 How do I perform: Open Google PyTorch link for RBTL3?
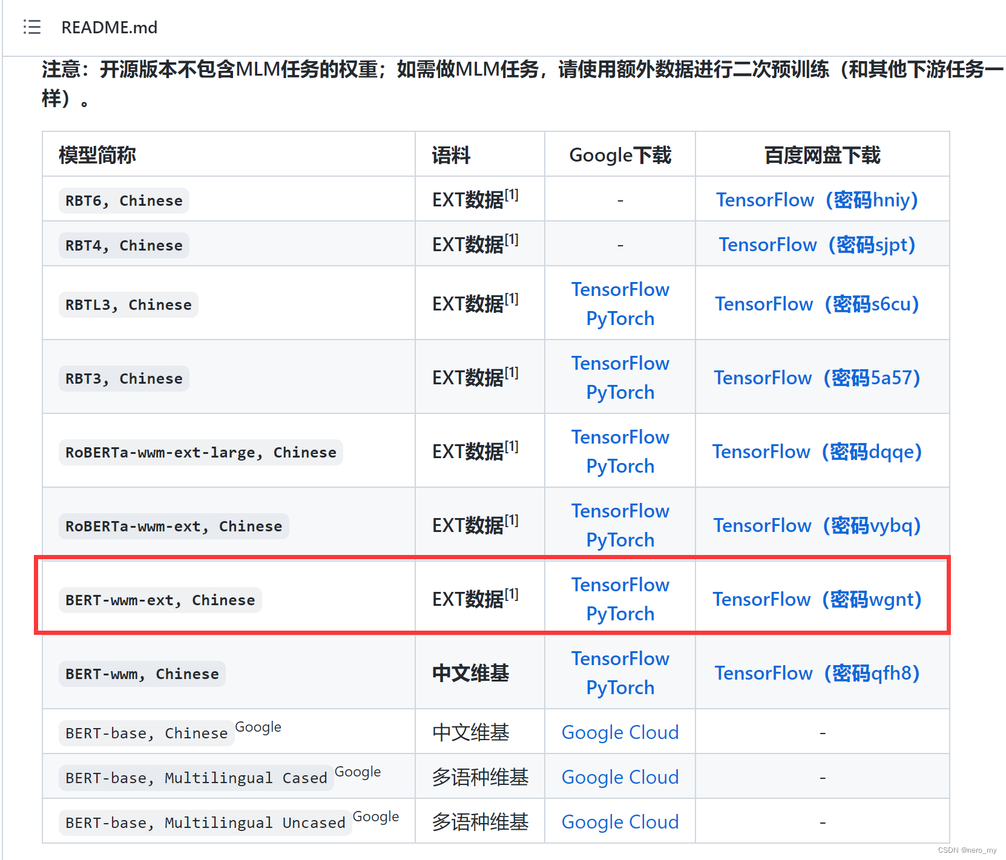pyautogui.click(x=620, y=318)
